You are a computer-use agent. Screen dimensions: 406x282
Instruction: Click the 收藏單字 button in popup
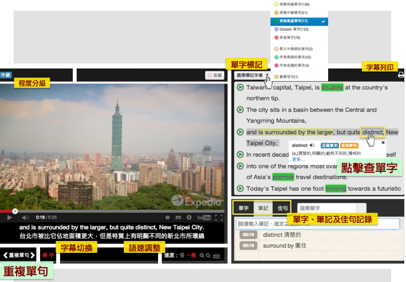coord(330,146)
